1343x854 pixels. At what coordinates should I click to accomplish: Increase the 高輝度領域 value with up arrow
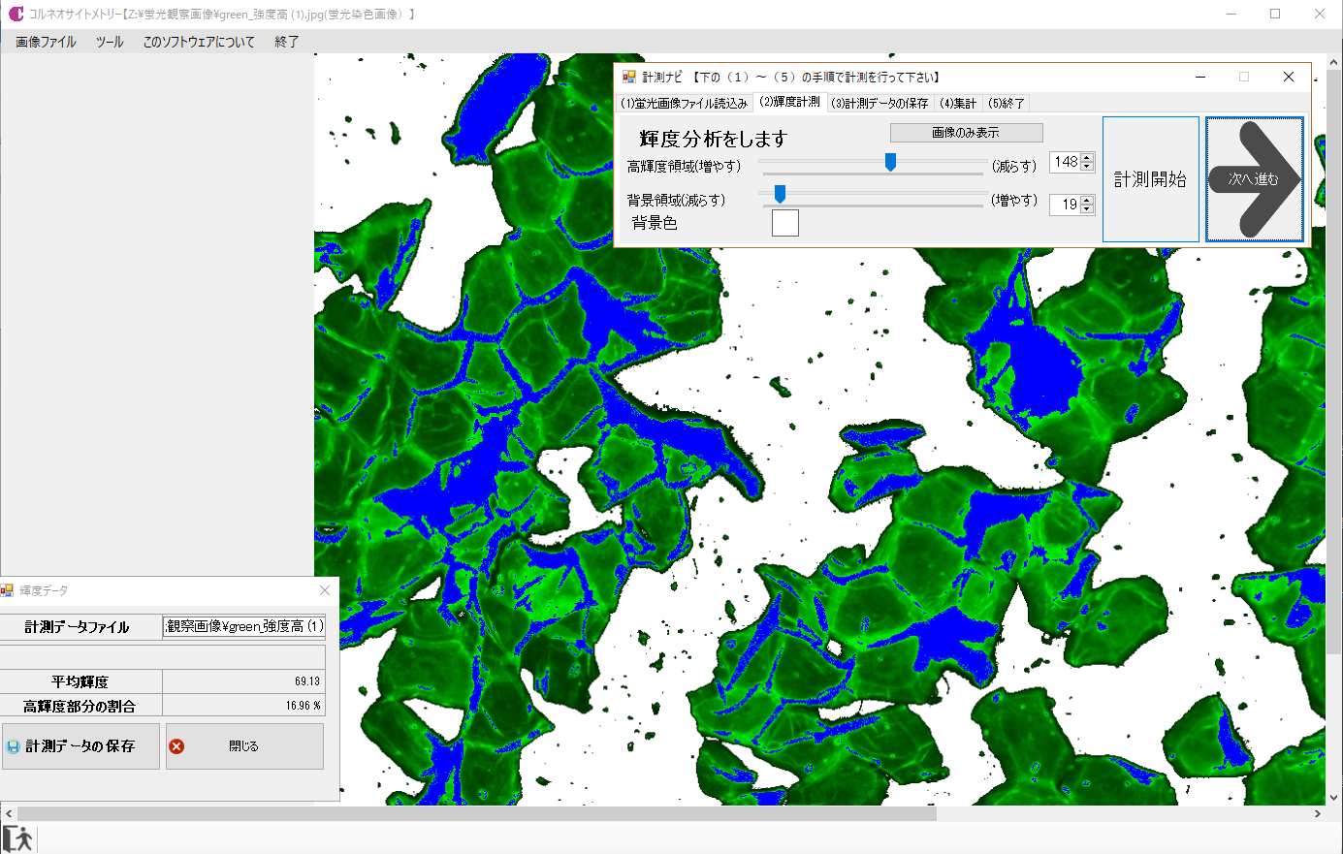pos(1087,158)
